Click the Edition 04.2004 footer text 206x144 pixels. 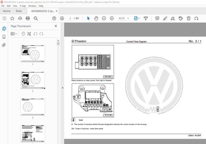pyautogui.click(x=195, y=135)
